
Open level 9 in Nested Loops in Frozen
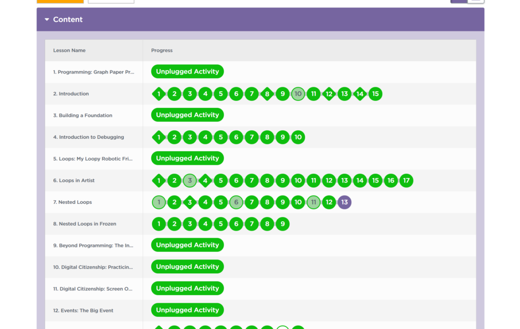pyautogui.click(x=282, y=224)
